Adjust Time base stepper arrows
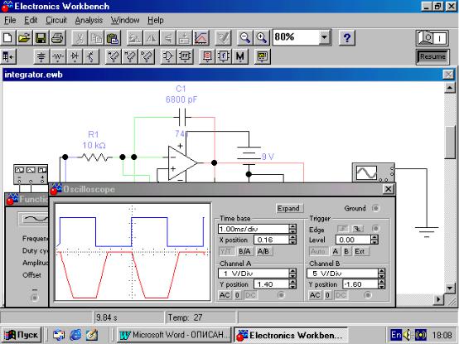This screenshot has width=459, height=344. click(292, 229)
